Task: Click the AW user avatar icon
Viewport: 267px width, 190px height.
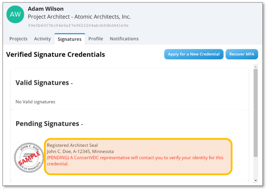Action: (15, 14)
